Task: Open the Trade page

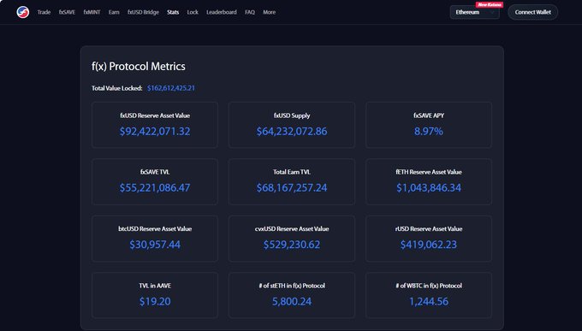Action: [44, 12]
